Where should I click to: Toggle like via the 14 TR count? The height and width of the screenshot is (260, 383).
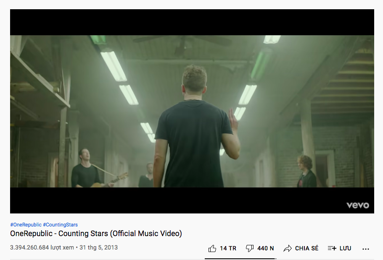(x=228, y=248)
